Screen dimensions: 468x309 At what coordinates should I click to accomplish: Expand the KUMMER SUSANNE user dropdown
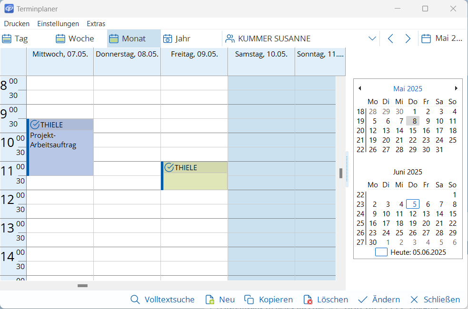pos(372,39)
